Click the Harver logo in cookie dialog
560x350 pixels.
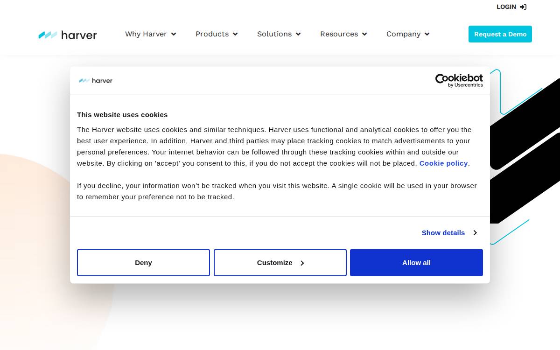[96, 81]
